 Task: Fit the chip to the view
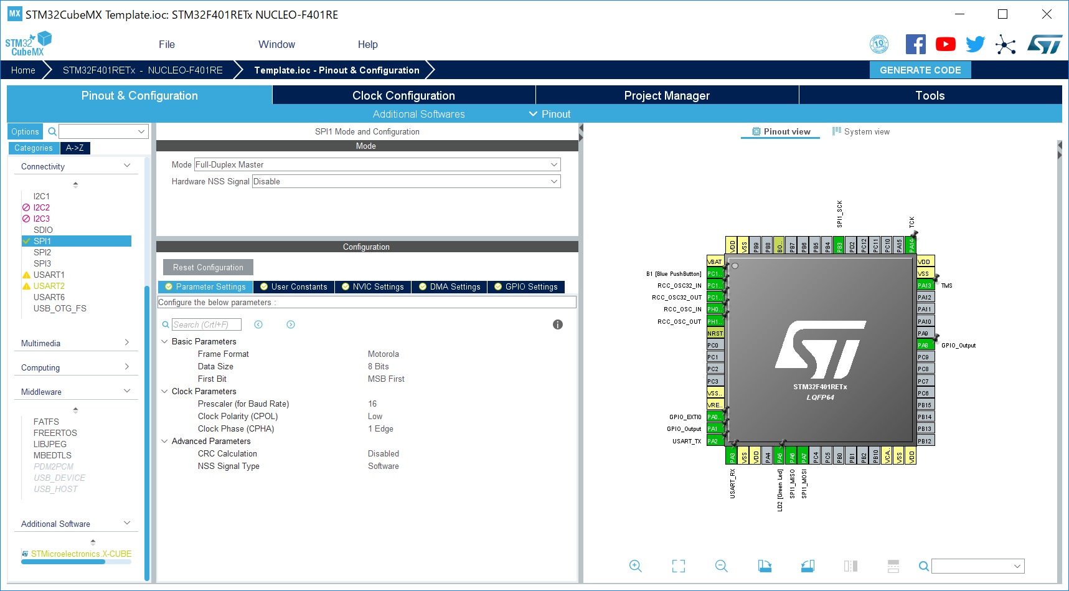(x=679, y=565)
